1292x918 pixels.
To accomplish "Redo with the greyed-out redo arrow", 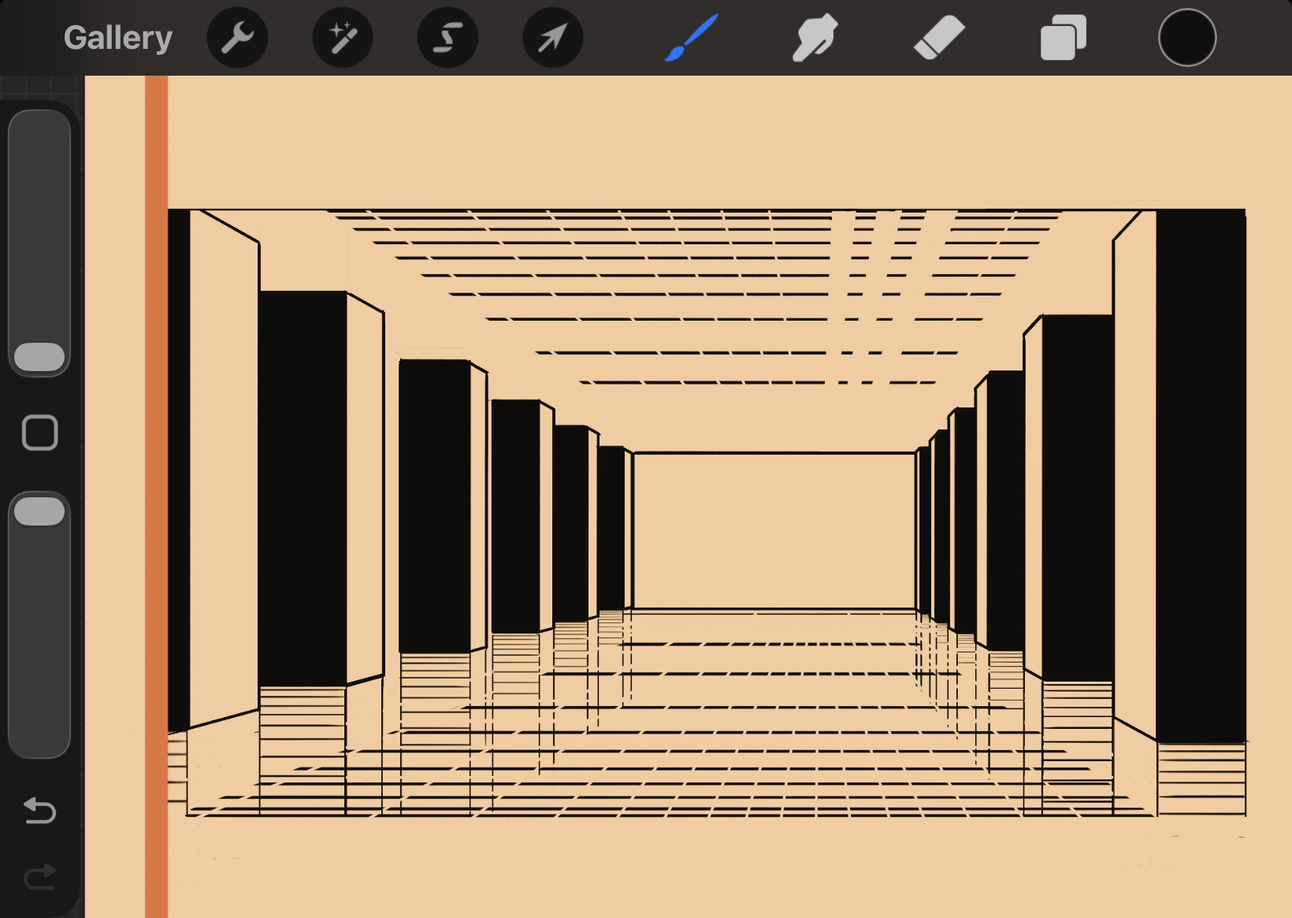I will 39,876.
